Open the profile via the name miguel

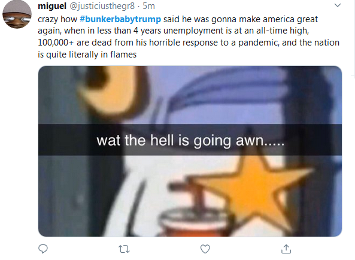(52, 6)
